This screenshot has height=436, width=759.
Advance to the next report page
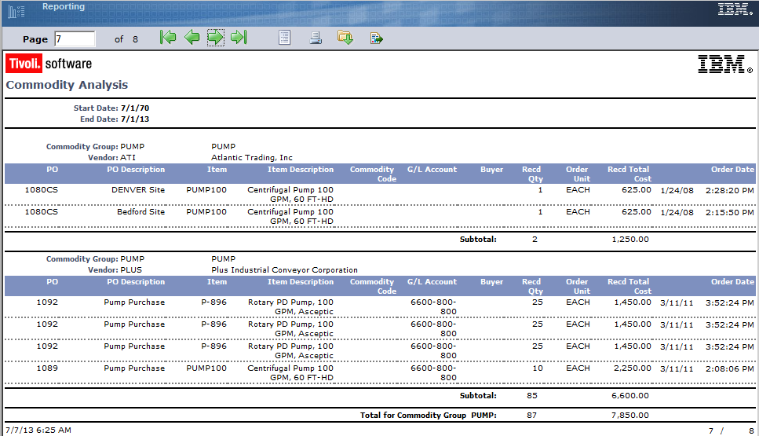(215, 37)
